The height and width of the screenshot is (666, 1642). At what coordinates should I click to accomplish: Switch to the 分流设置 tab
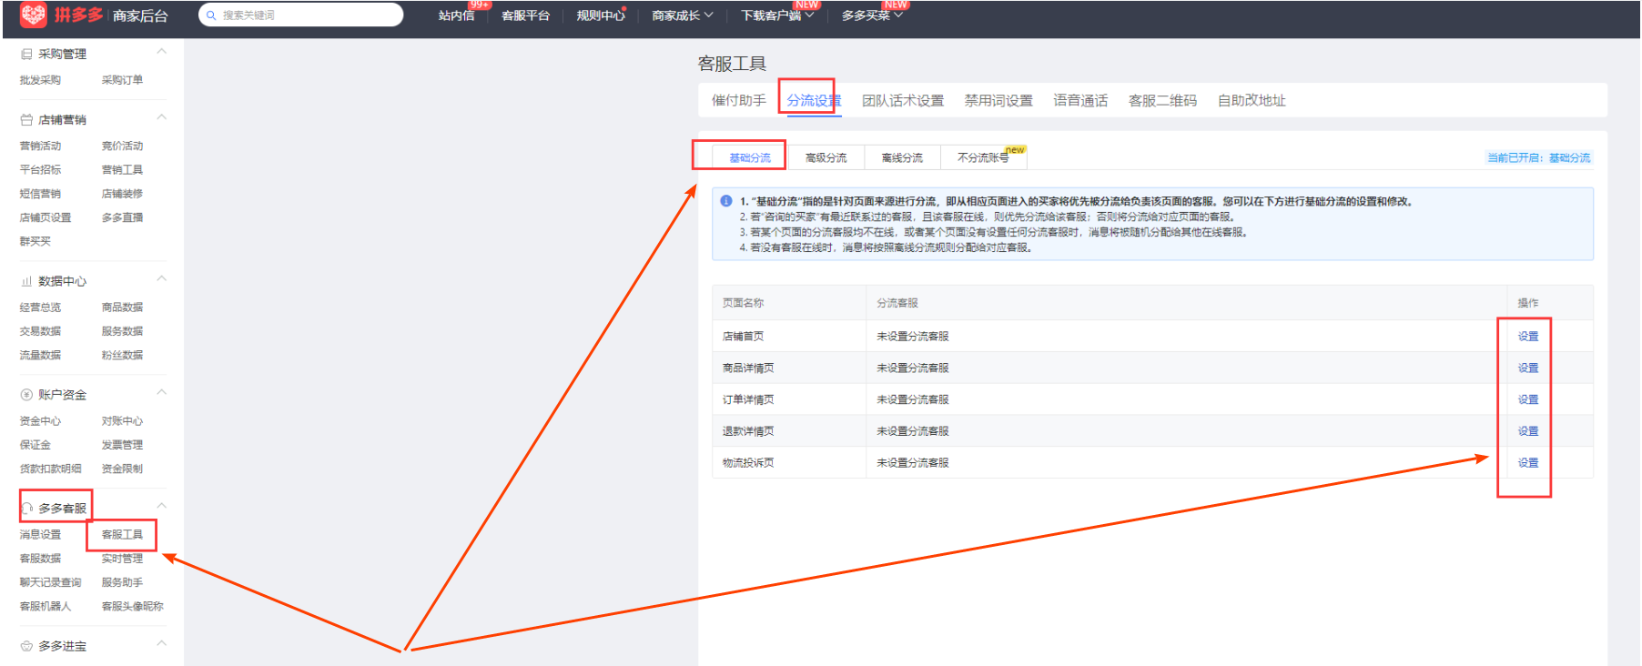pos(814,101)
